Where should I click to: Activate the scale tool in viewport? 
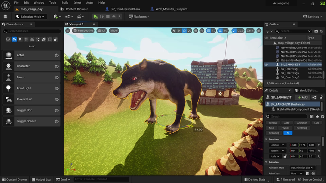(x=189, y=31)
